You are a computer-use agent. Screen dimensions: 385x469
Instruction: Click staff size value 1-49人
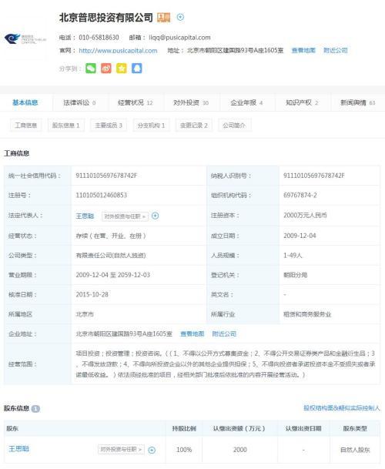[293, 255]
